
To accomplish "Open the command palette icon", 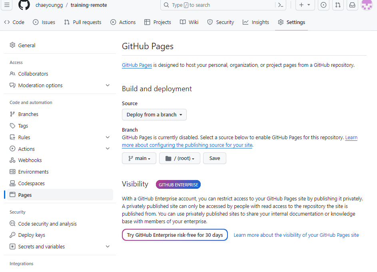I will (x=281, y=5).
